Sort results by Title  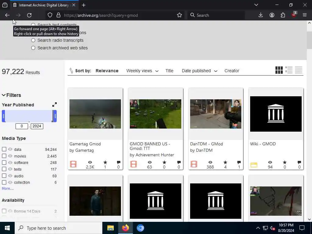[x=169, y=71]
